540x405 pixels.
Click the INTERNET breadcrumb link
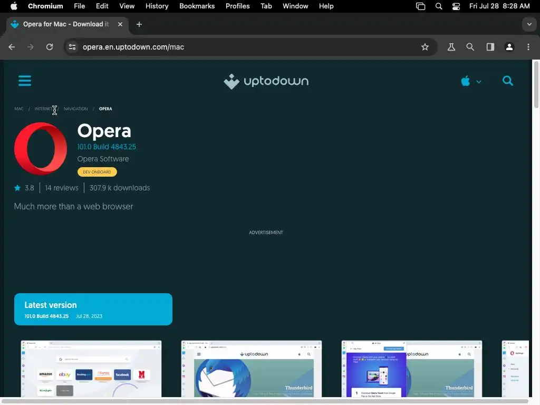pyautogui.click(x=43, y=109)
